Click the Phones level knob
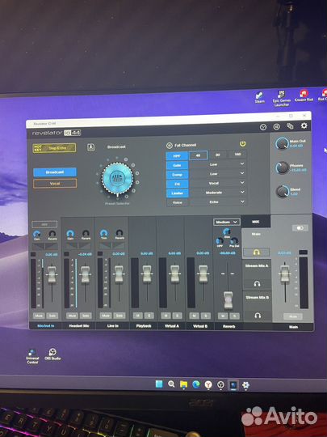 pos(283,168)
